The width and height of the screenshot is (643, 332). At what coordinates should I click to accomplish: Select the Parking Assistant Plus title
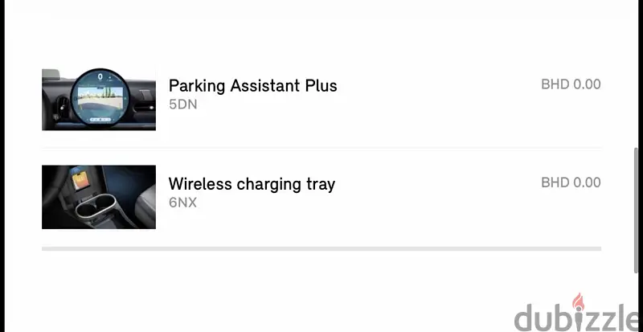[252, 86]
